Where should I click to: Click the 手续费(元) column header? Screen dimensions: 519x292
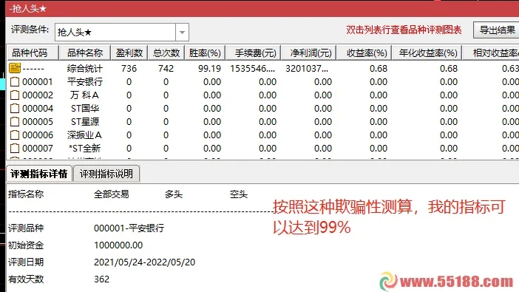click(x=254, y=53)
